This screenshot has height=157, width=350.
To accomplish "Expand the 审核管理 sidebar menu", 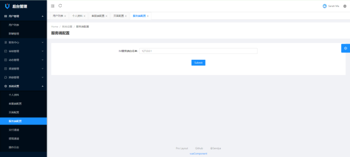I will 23,51.
